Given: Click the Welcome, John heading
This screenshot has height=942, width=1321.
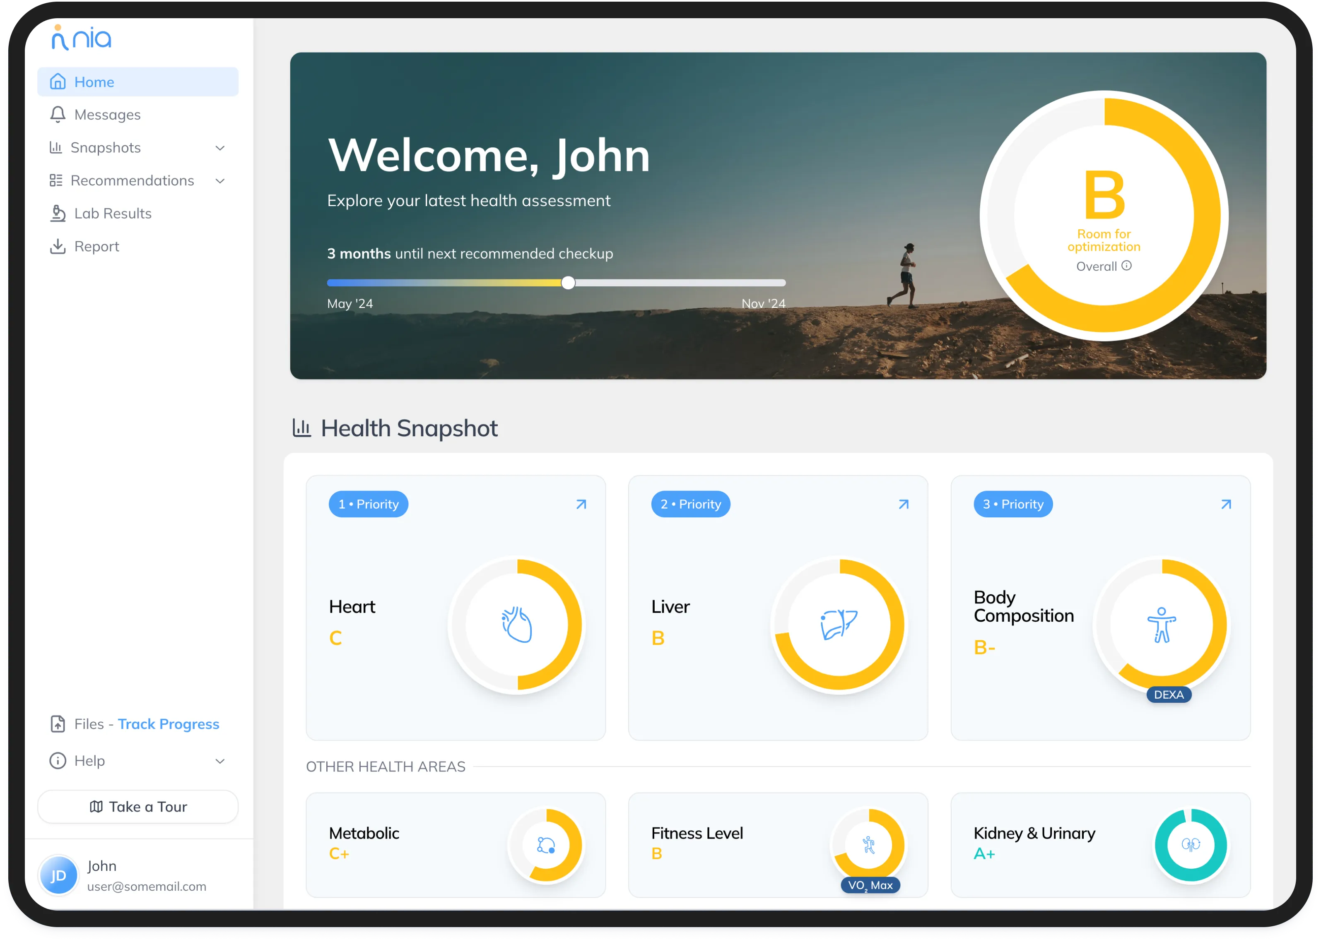Looking at the screenshot, I should pos(489,156).
